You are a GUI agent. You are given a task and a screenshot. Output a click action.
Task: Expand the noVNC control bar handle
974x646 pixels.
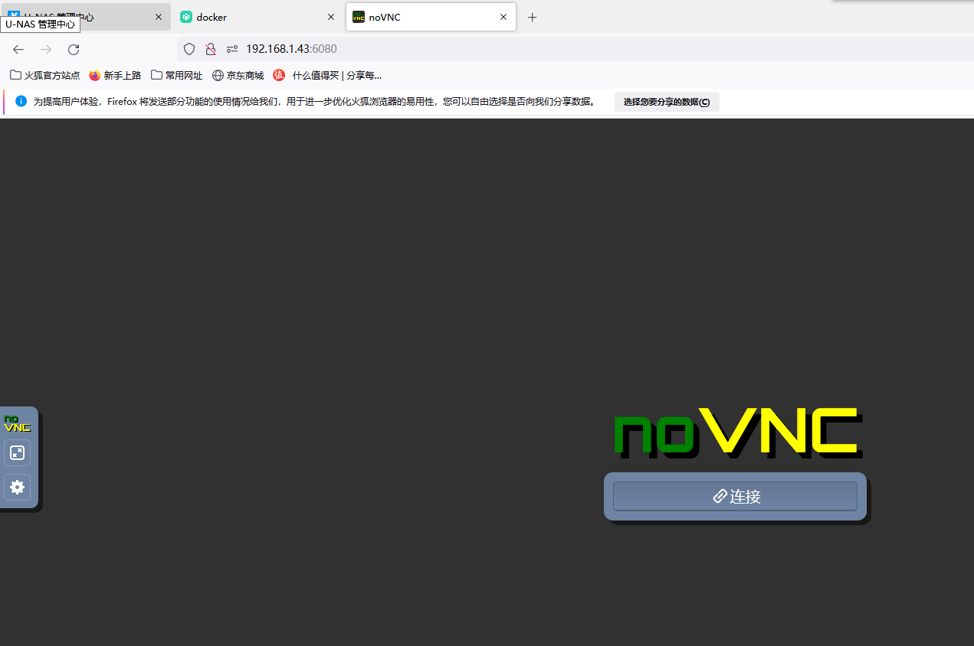tap(17, 423)
